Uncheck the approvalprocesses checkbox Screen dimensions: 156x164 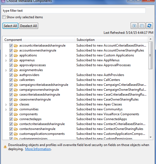pyautogui.click(x=11, y=65)
